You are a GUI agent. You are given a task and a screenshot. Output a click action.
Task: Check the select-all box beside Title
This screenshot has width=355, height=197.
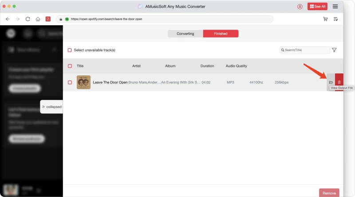tap(70, 66)
